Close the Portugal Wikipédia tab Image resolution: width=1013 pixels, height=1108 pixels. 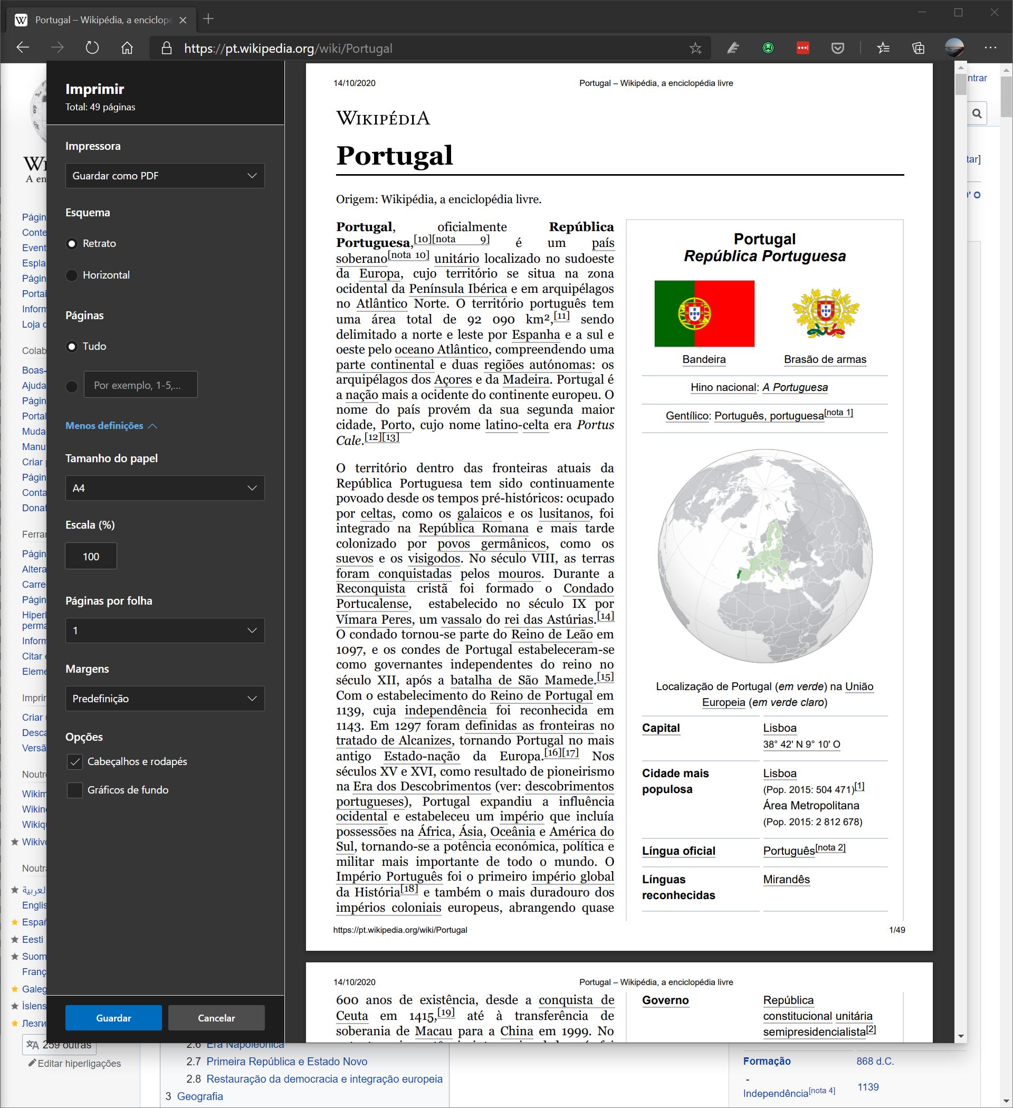(x=183, y=20)
